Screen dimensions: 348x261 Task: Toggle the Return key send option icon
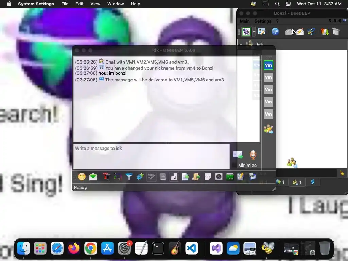pyautogui.click(x=174, y=177)
